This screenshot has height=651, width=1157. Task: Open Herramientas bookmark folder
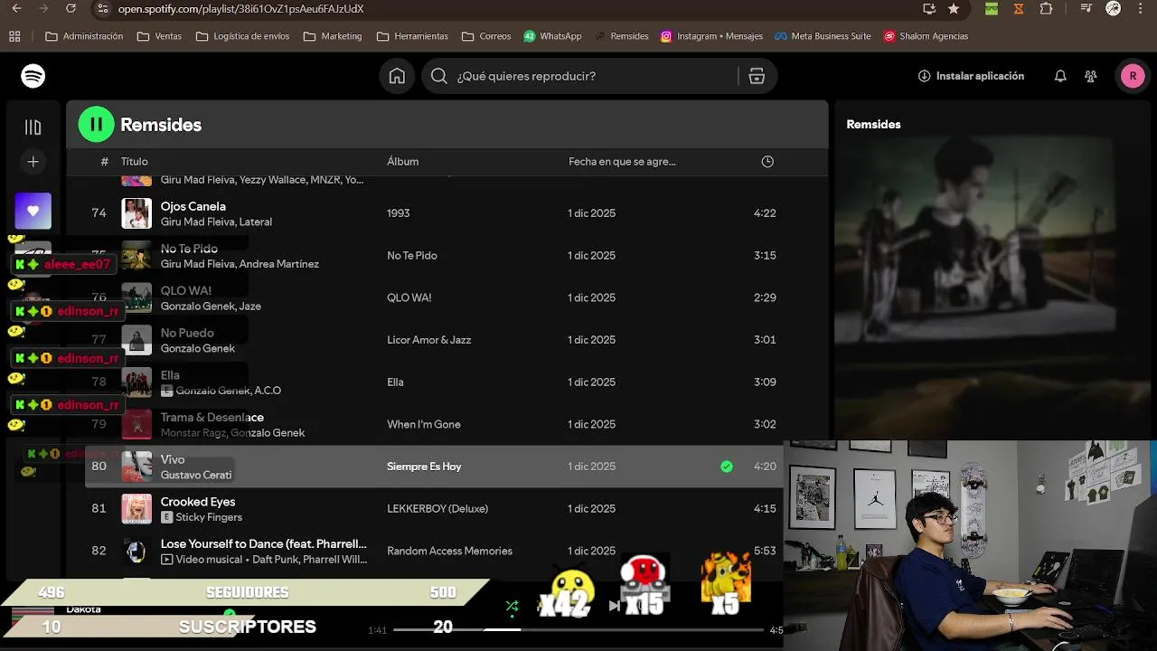tap(412, 36)
